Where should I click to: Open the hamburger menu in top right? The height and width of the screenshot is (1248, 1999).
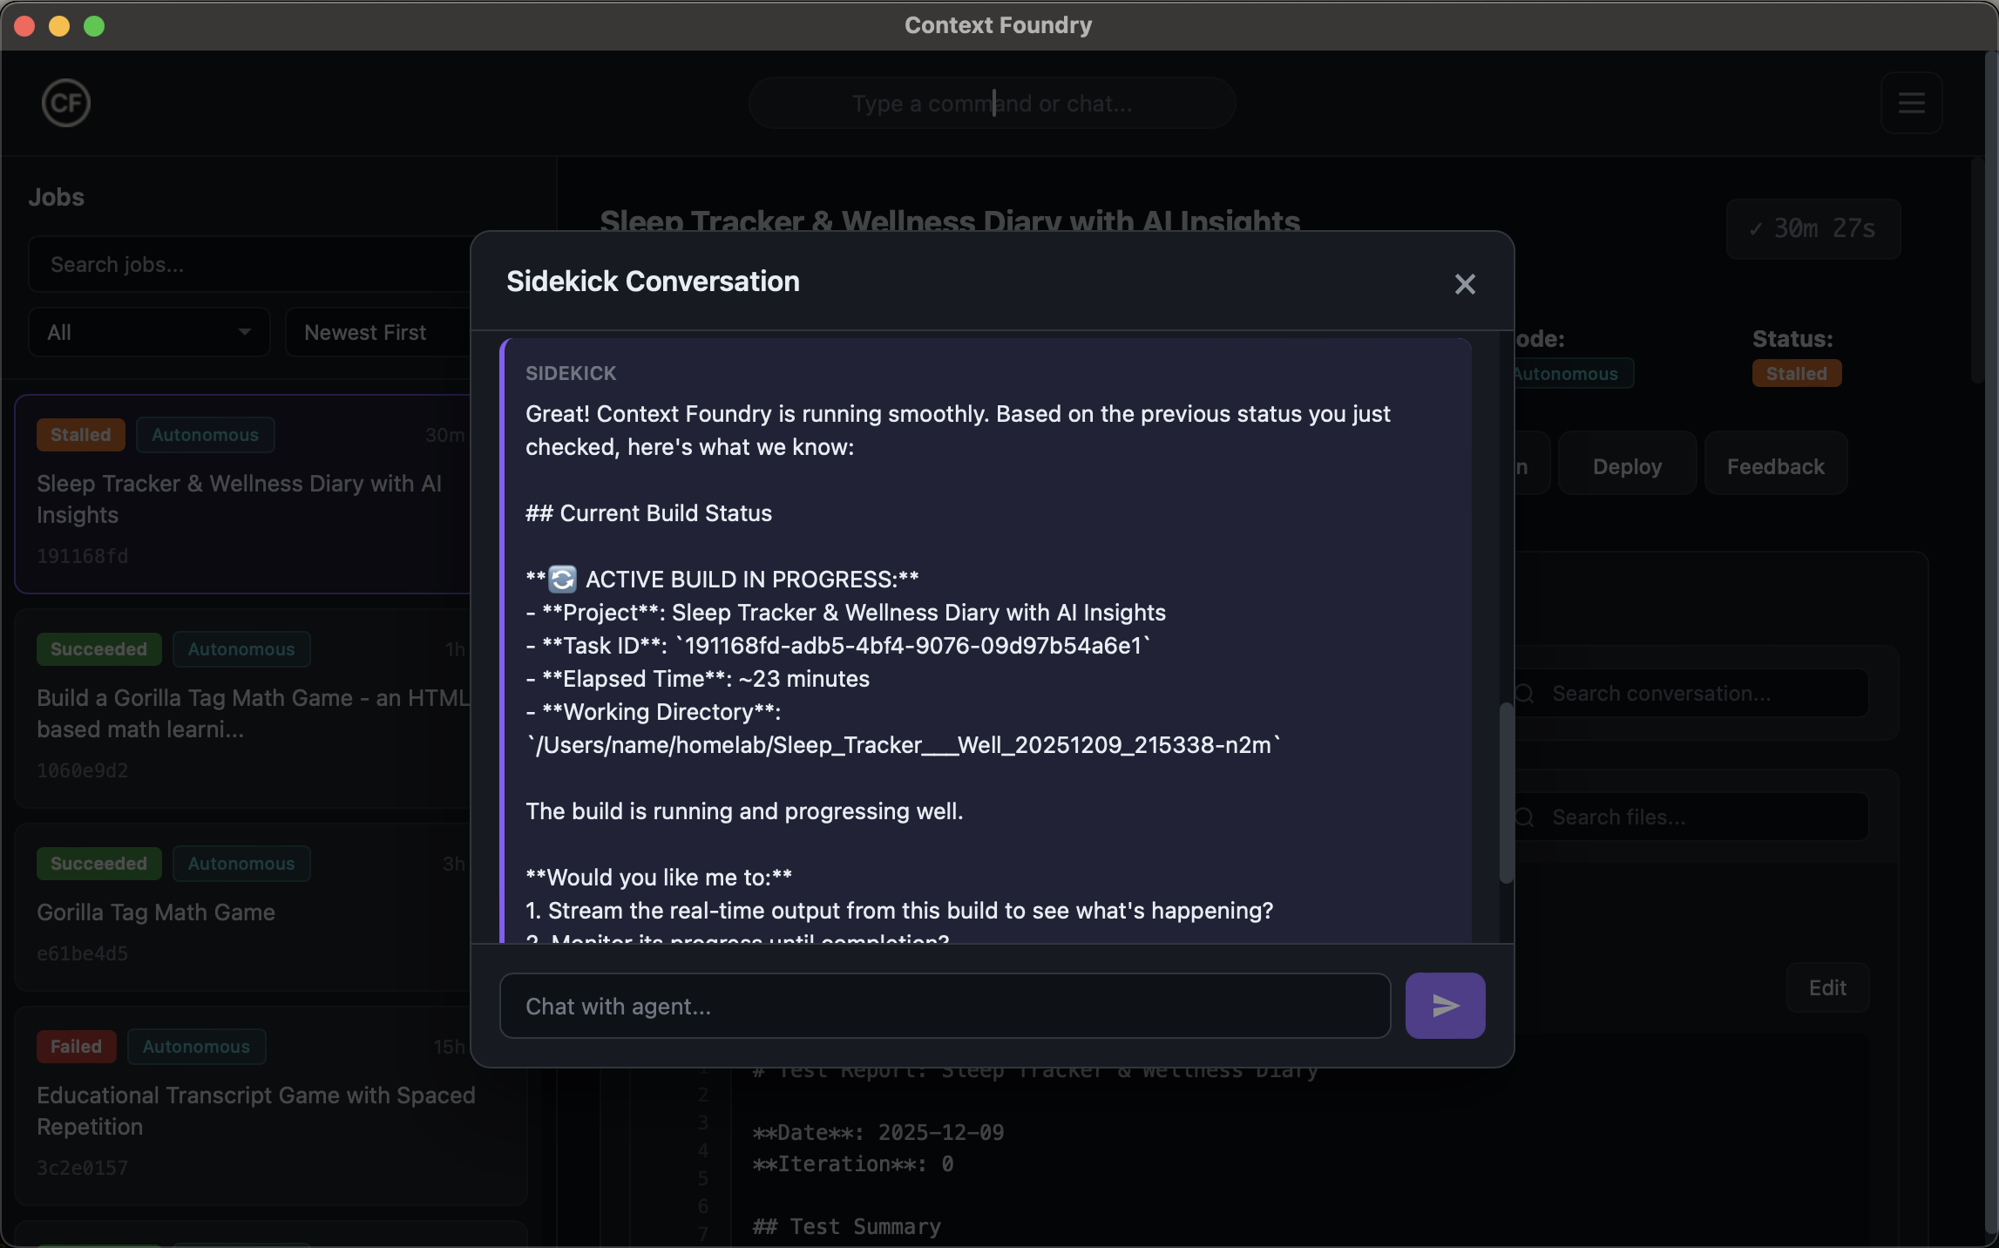(1912, 103)
